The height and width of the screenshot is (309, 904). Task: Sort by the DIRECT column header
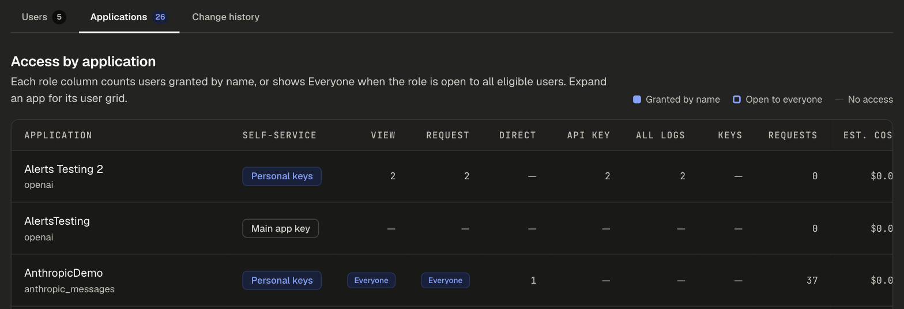(x=518, y=135)
